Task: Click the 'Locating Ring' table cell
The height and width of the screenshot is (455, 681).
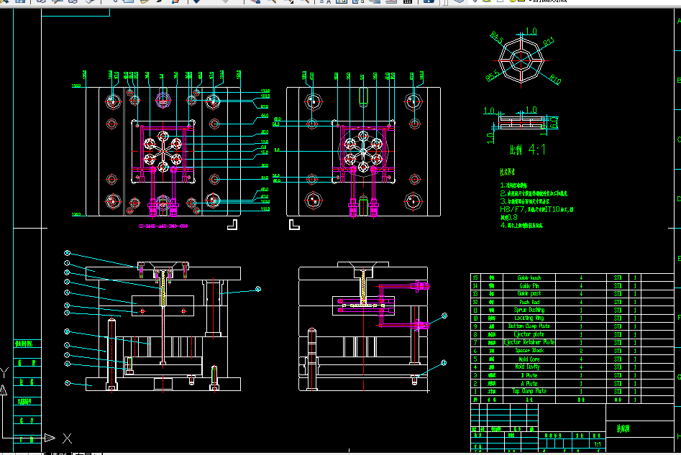Action: [x=529, y=318]
